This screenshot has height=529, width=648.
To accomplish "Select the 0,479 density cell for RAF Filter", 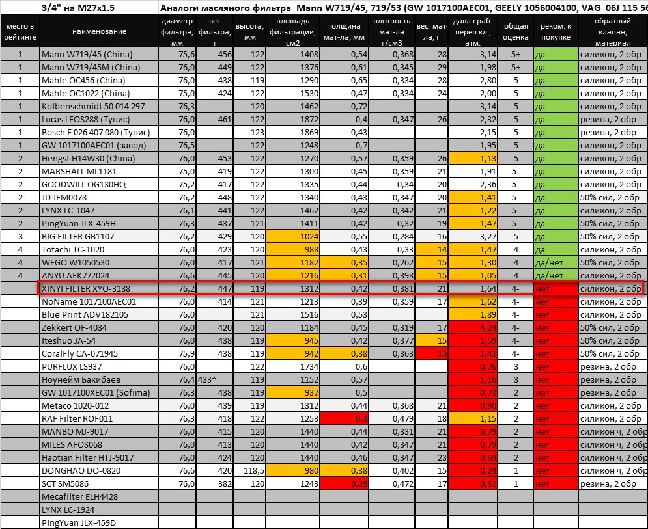I will point(392,418).
